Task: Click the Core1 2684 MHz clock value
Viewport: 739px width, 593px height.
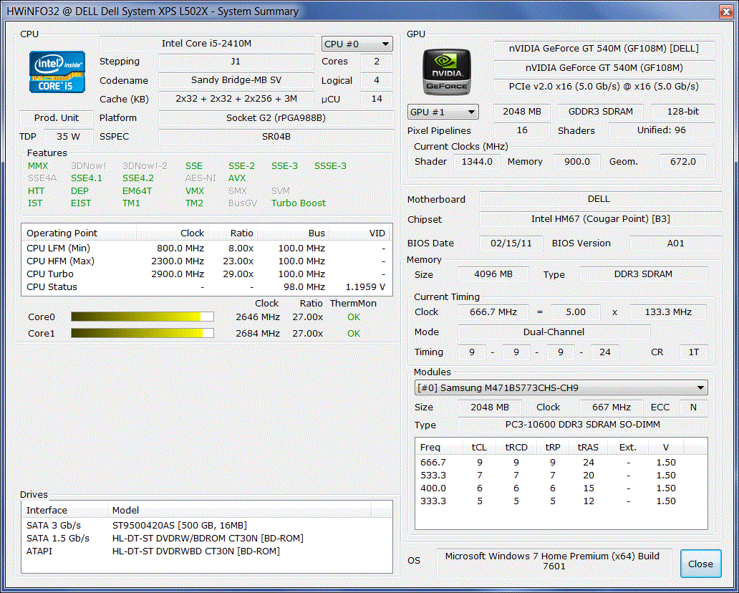Action: click(x=258, y=333)
